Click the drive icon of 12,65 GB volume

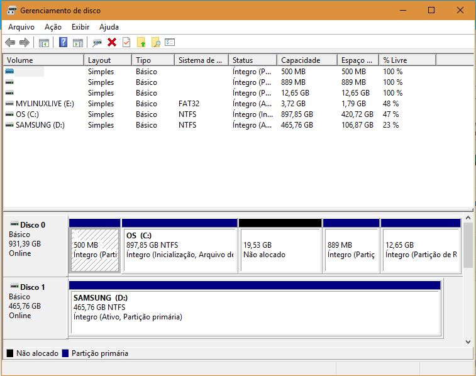9,93
